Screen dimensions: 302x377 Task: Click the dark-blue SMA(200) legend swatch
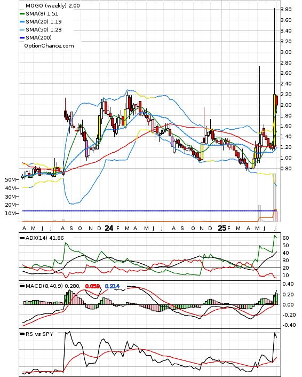click(x=22, y=38)
